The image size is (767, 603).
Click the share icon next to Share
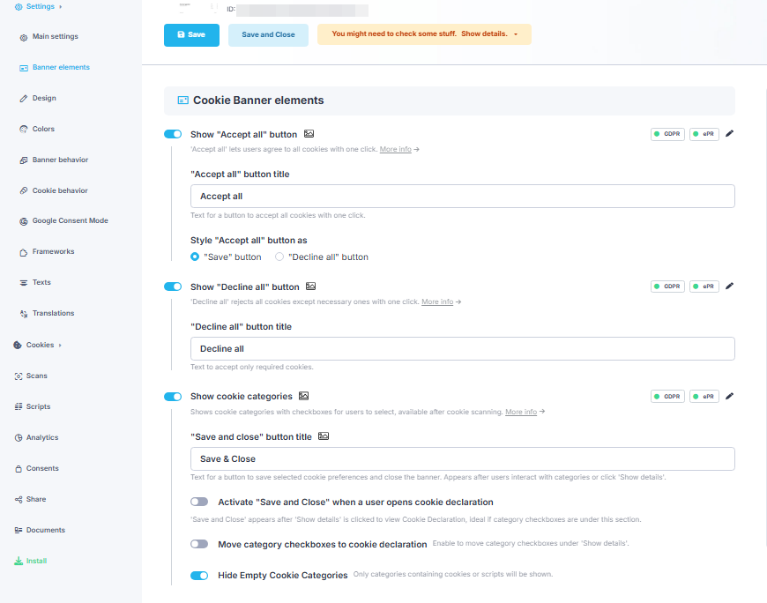(x=19, y=499)
